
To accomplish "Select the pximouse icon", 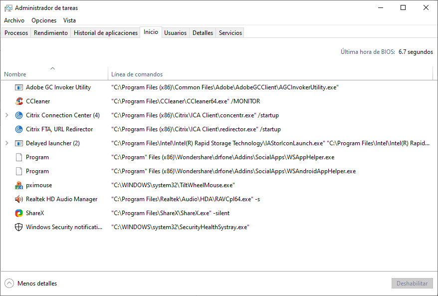I will click(x=19, y=185).
